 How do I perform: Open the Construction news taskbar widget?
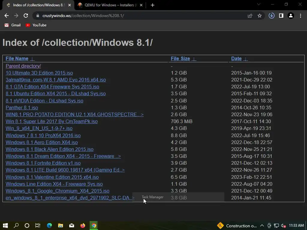coord(237,226)
